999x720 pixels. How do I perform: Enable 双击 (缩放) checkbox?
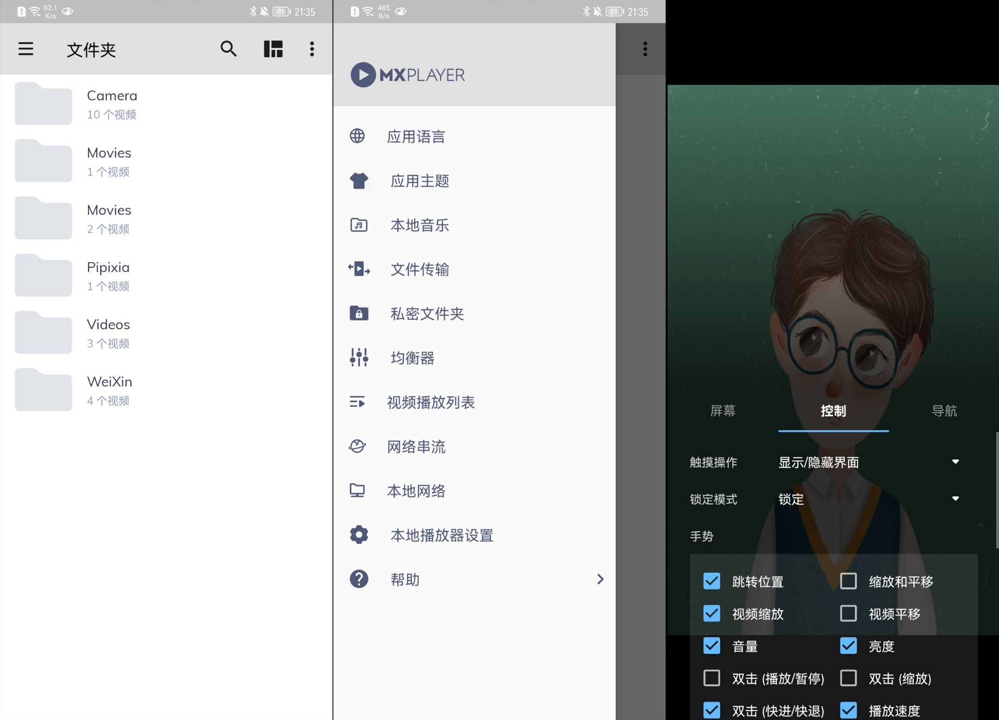(849, 678)
